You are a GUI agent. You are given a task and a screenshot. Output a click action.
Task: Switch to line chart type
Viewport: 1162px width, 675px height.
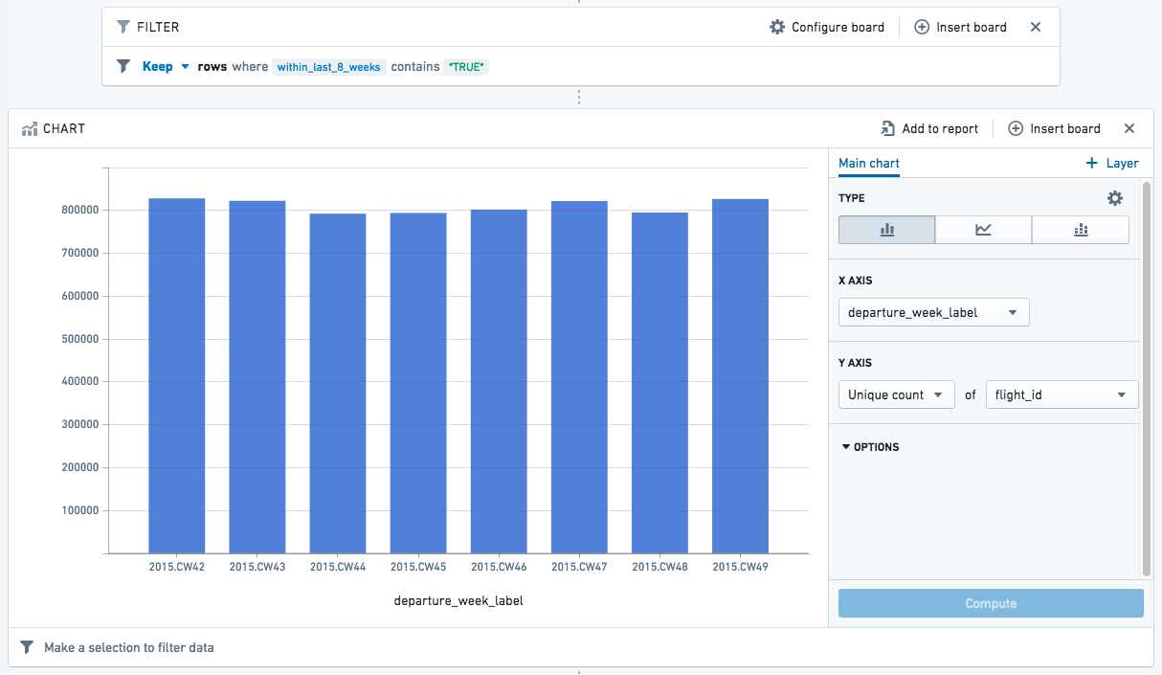983,230
